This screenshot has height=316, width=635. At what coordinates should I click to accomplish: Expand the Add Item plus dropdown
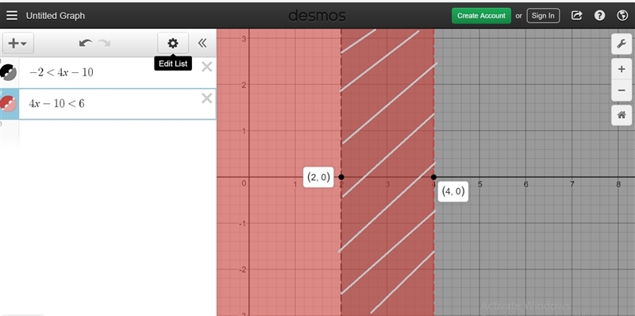(x=17, y=43)
